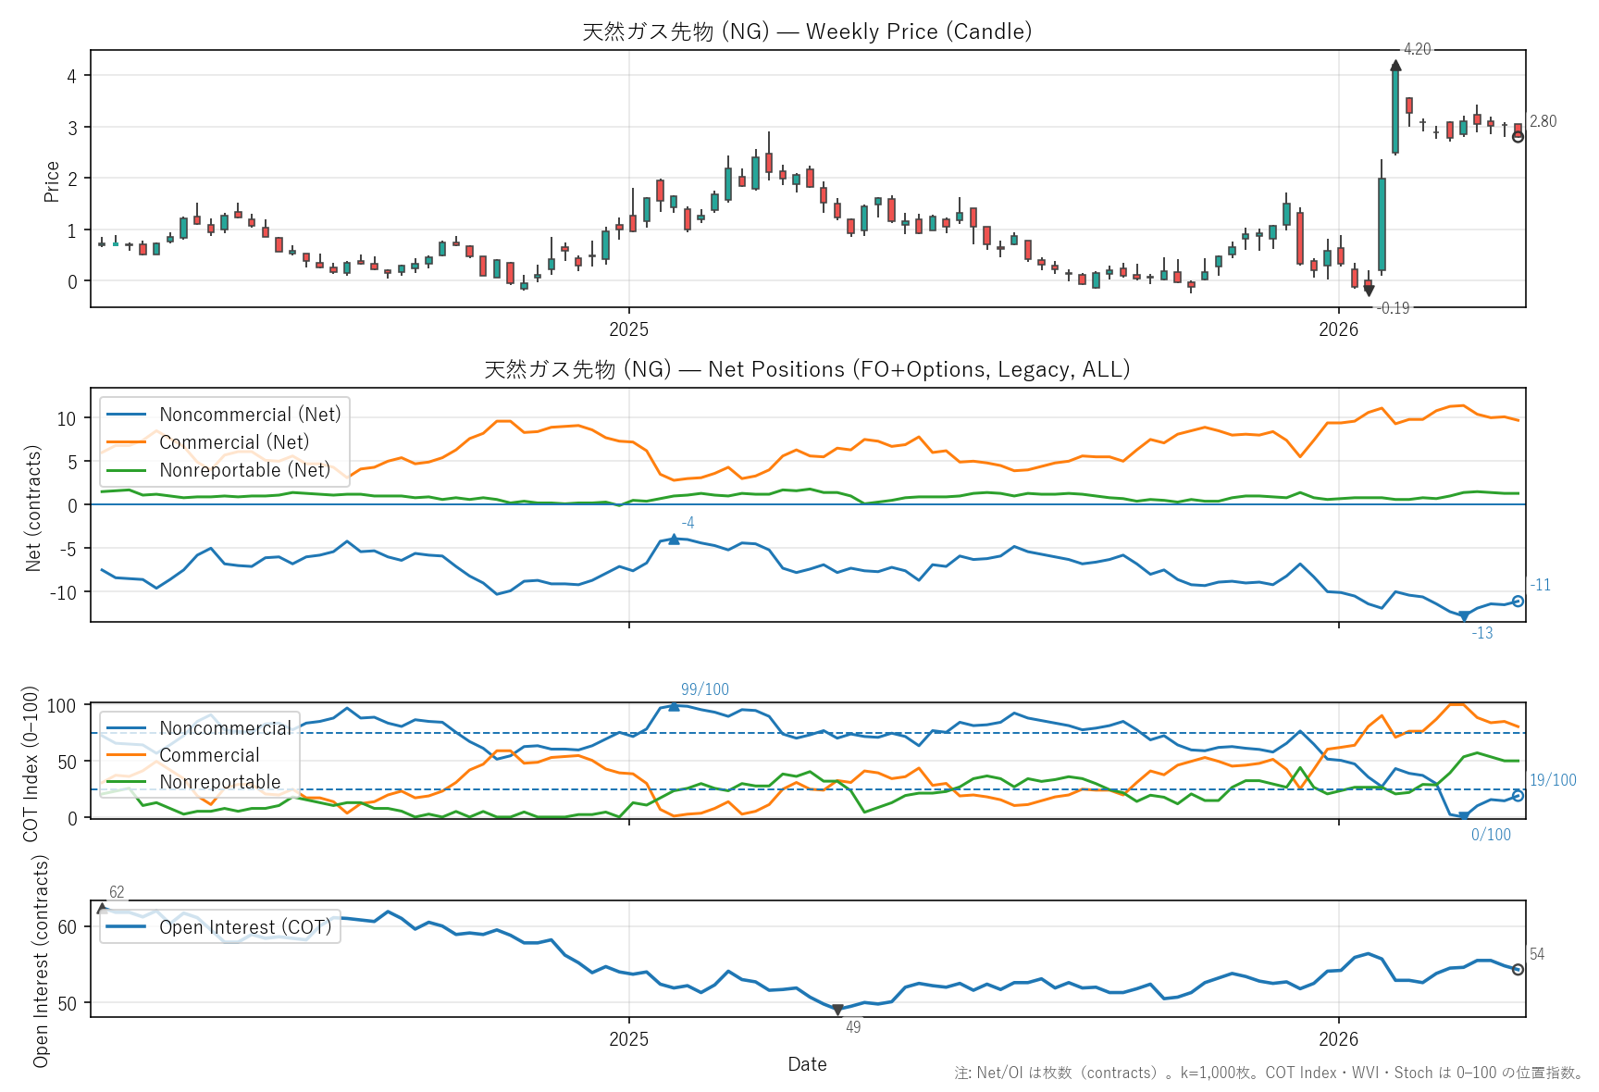
Task: Click the 2025 tick label under the price chart
Action: coord(629,329)
